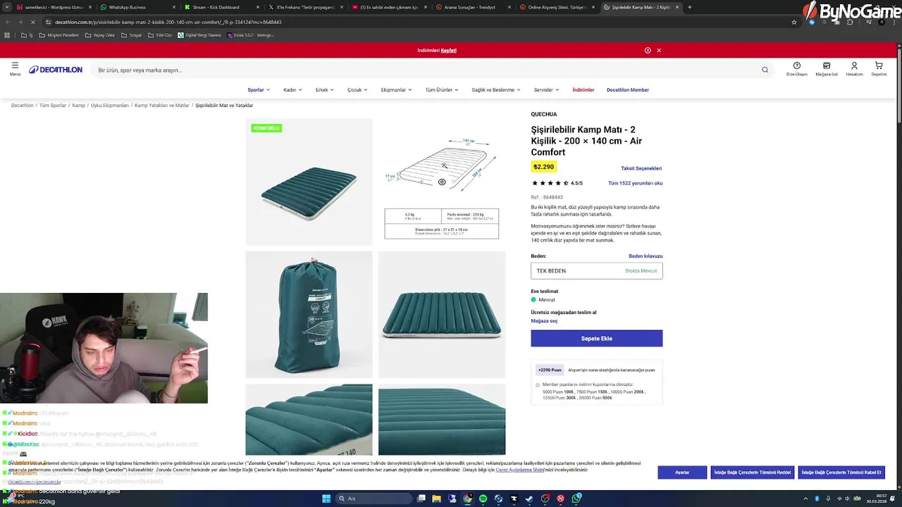Open Spotify from the taskbar

483,499
